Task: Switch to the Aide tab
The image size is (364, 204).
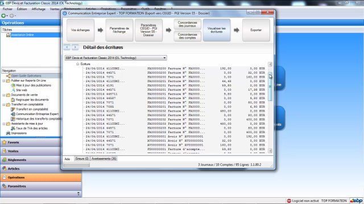Action: (67, 159)
